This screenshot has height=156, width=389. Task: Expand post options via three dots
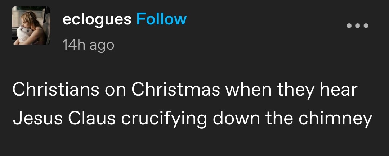tap(357, 26)
